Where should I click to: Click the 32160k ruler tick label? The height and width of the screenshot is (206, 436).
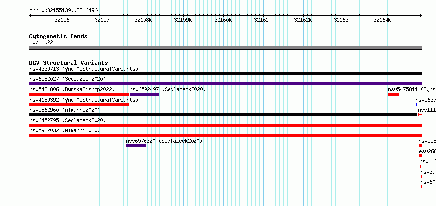pos(223,20)
